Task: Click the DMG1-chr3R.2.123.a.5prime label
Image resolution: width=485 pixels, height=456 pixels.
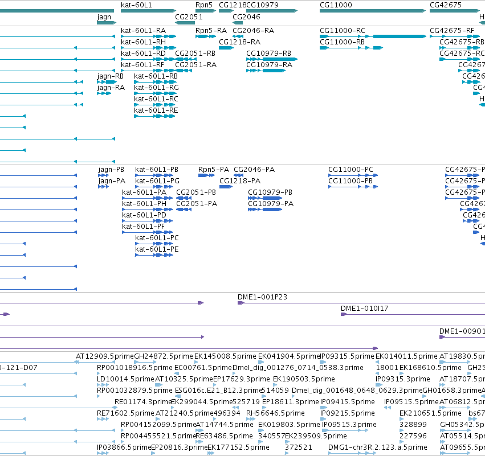Action: (x=378, y=447)
